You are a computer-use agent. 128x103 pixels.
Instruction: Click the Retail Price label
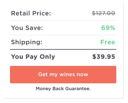[x=31, y=13]
